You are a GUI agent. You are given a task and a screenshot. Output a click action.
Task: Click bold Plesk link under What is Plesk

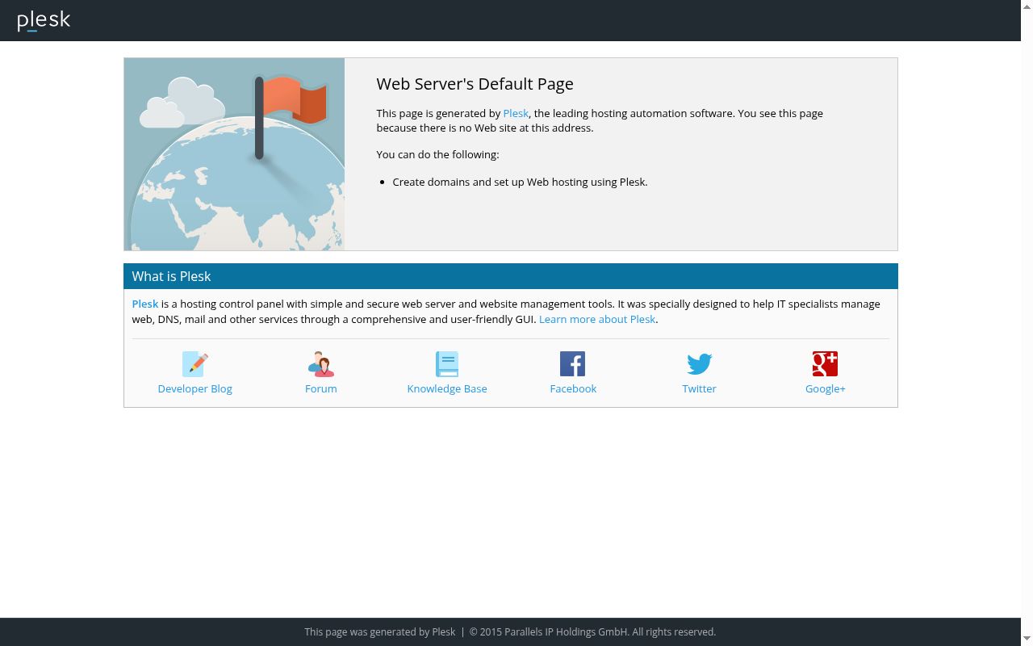(145, 304)
